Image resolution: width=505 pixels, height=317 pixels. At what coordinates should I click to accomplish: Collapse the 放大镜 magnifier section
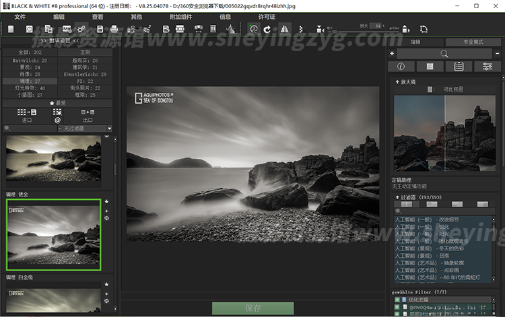click(x=397, y=81)
